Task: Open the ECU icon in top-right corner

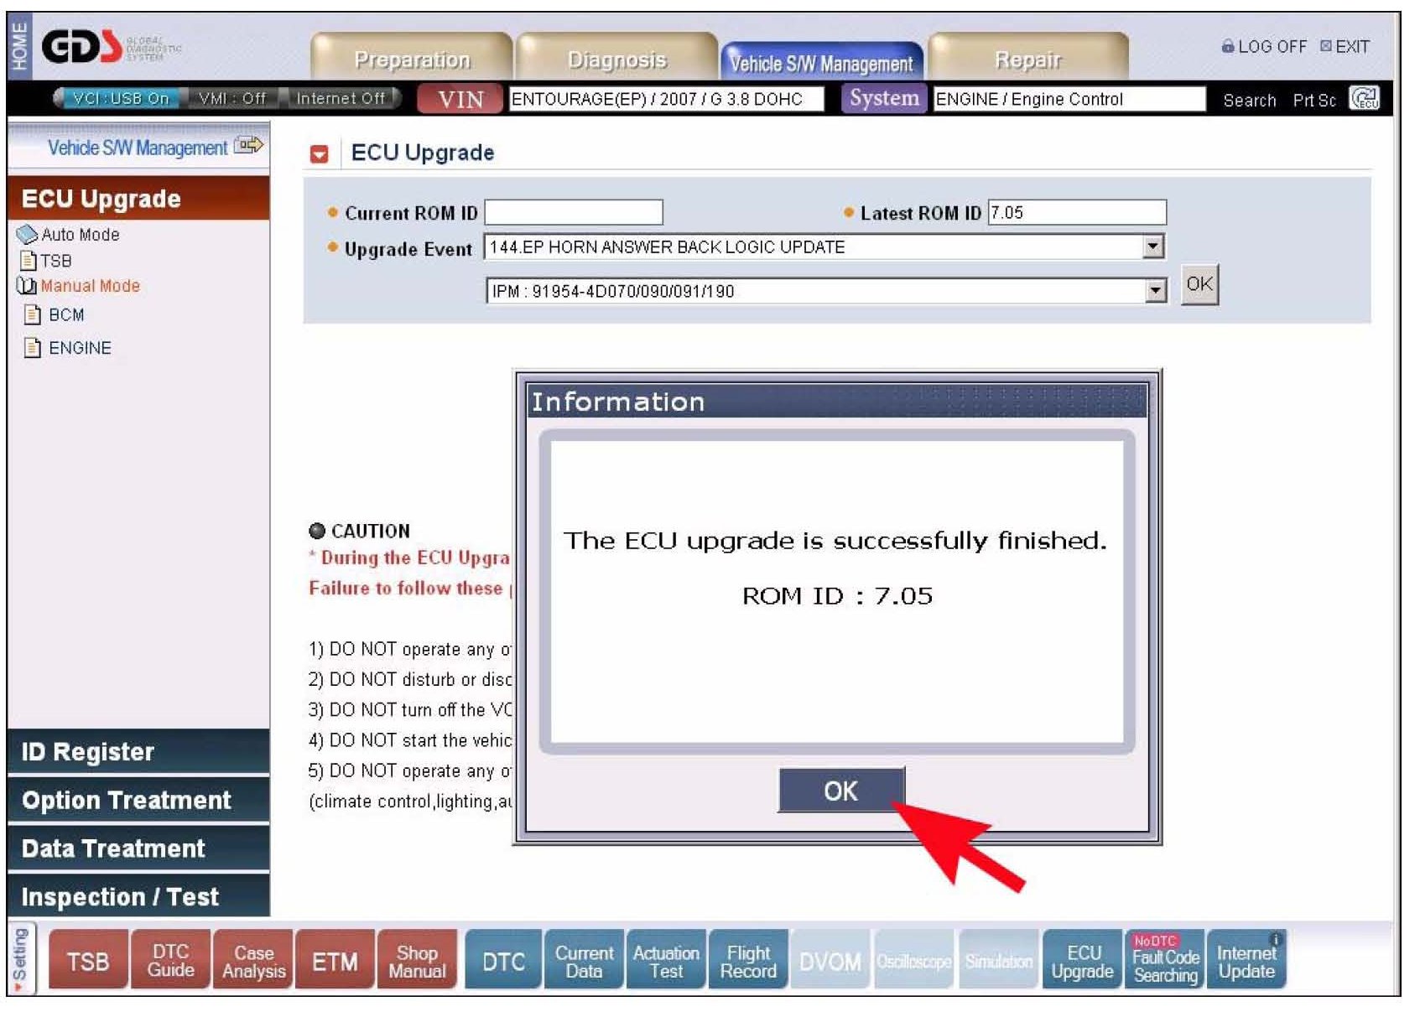Action: (x=1363, y=99)
